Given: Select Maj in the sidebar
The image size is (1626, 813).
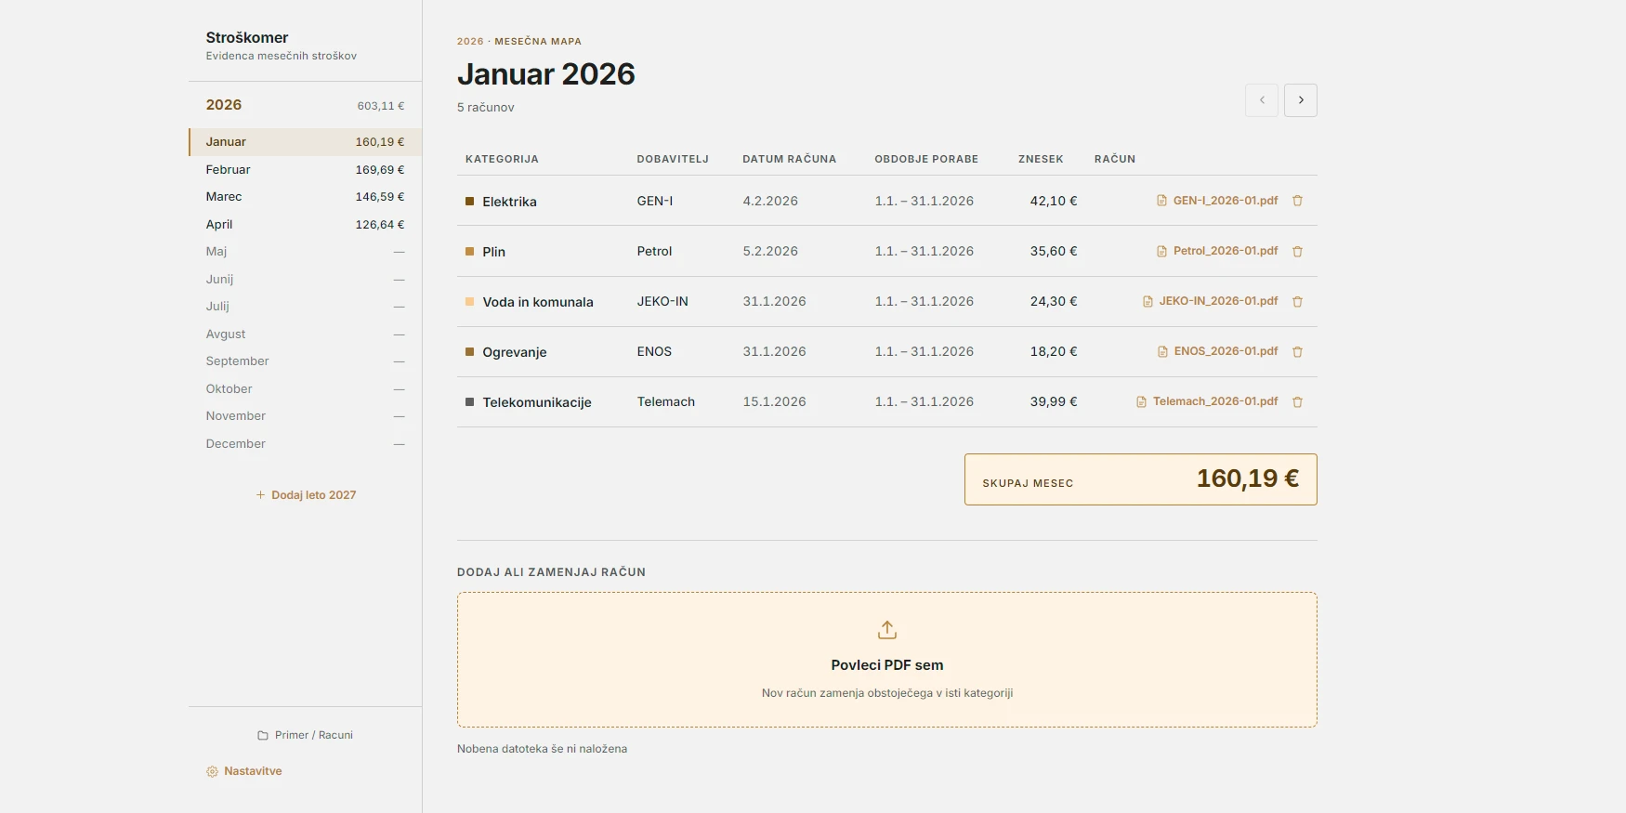Looking at the screenshot, I should (306, 252).
